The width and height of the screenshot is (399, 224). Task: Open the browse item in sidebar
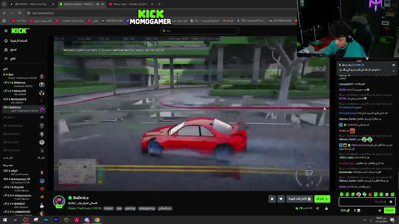[x=11, y=50]
